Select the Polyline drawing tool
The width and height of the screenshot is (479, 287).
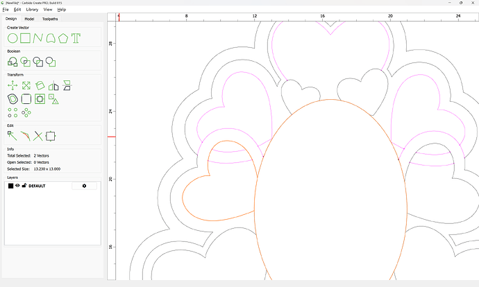38,38
